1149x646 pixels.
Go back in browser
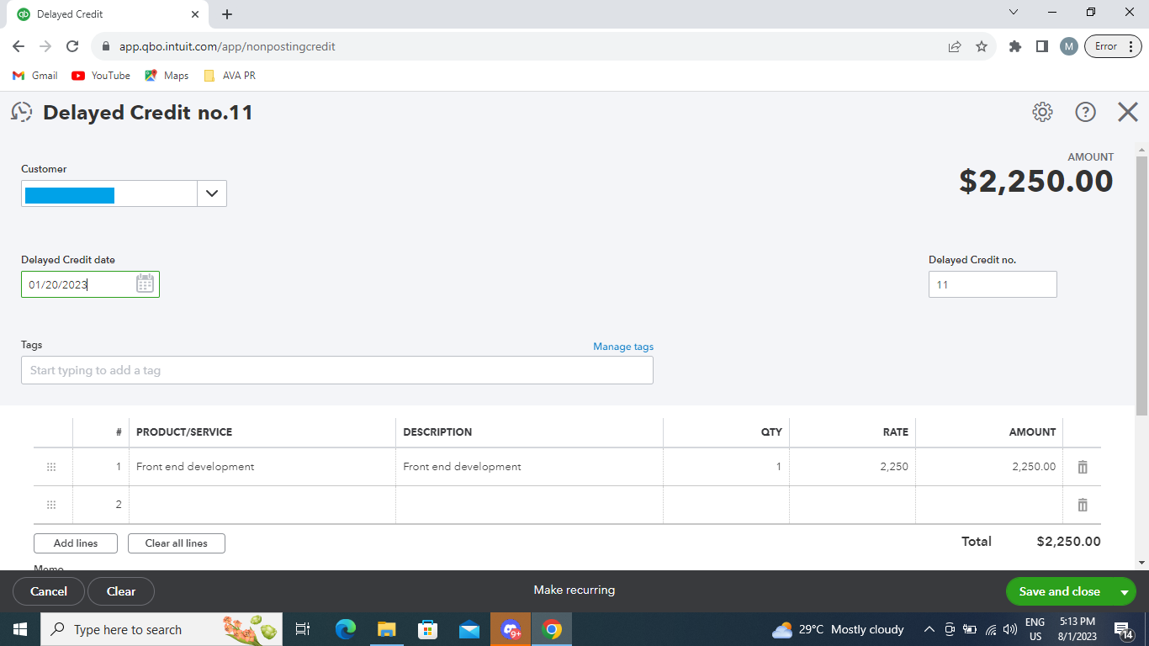[19, 46]
